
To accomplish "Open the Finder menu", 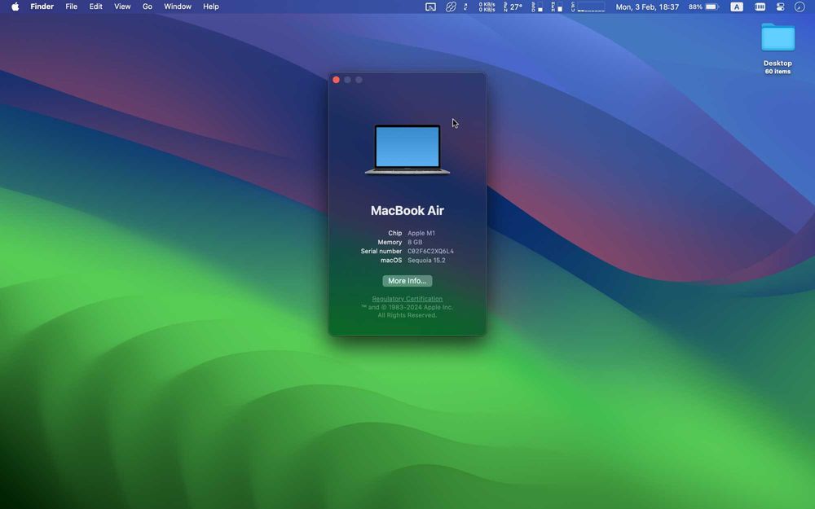I will [x=42, y=7].
